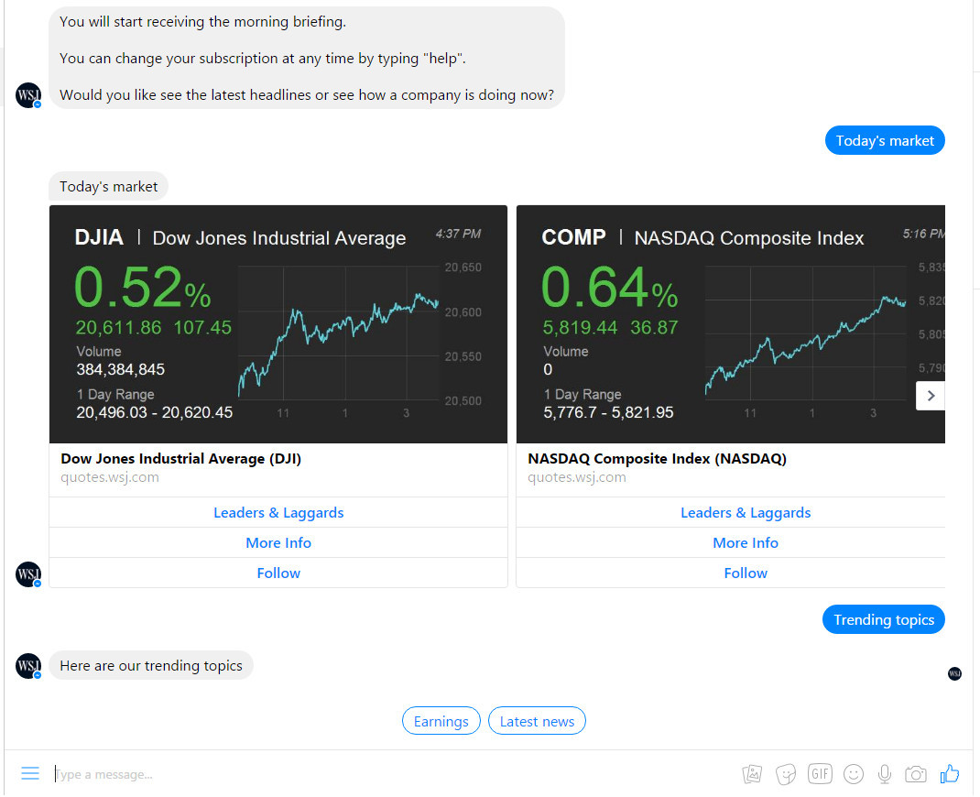Open quotes.wsj.com under NASDAQ card
Viewport: 980px width, 797px height.
[576, 477]
